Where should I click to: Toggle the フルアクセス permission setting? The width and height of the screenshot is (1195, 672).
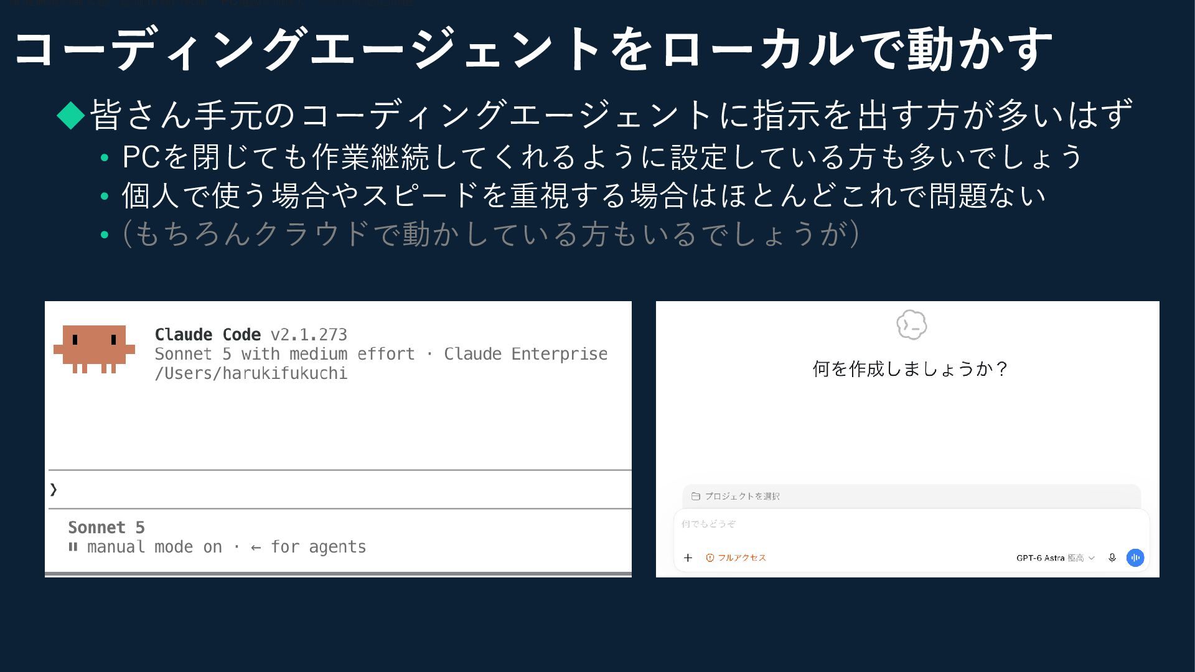click(x=736, y=558)
